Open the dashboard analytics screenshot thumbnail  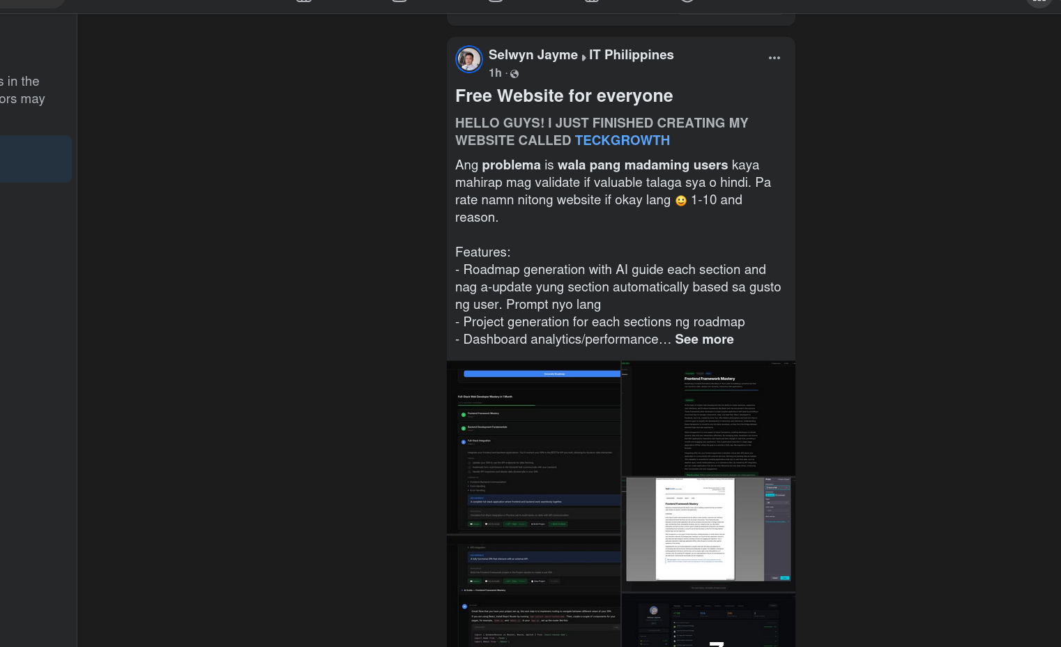(708, 621)
